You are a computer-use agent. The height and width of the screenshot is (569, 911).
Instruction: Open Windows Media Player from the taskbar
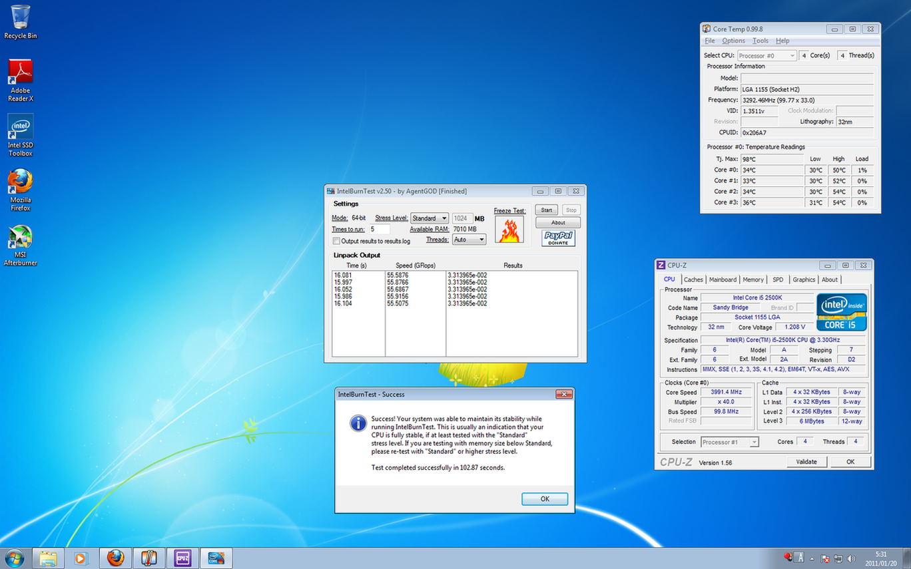click(81, 558)
